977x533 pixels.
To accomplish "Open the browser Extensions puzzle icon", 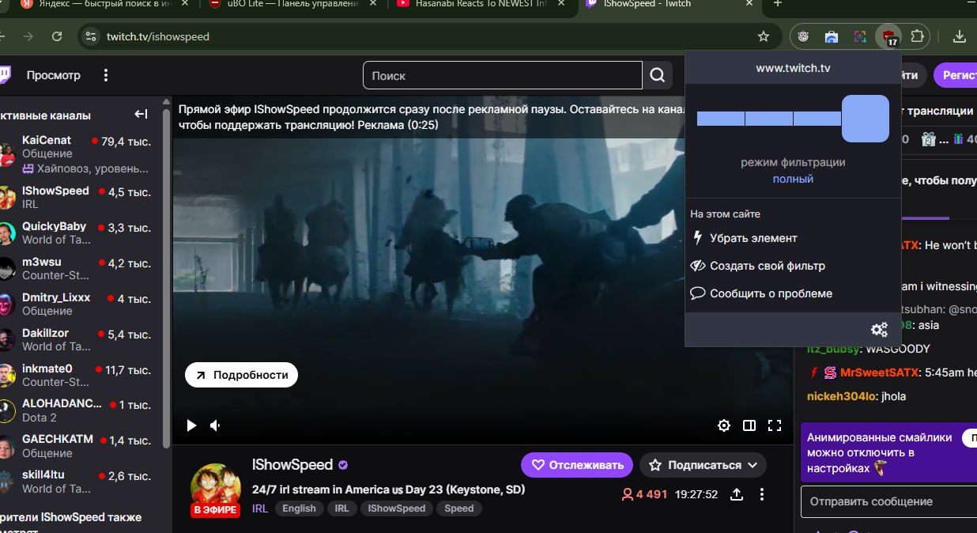I will [x=917, y=36].
